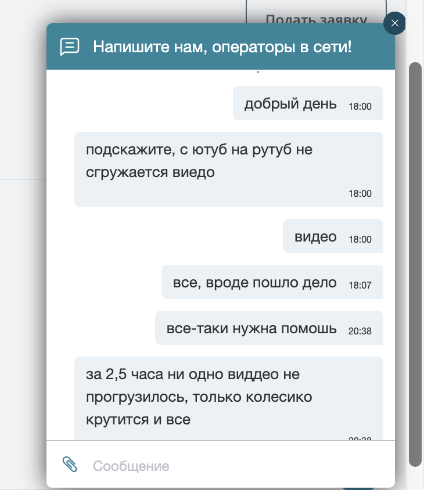The height and width of the screenshot is (490, 424).
Task: Focus the Сообщение message input field
Action: coord(232,466)
